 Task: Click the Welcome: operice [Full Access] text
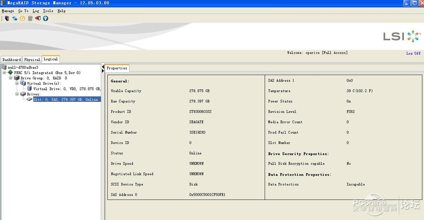[317, 53]
